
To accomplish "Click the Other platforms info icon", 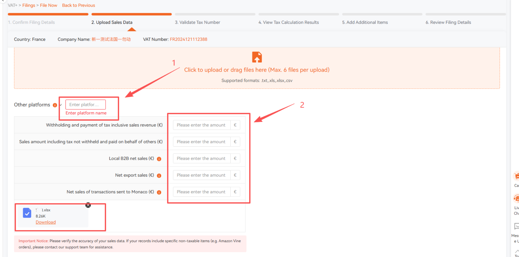I will point(55,105).
